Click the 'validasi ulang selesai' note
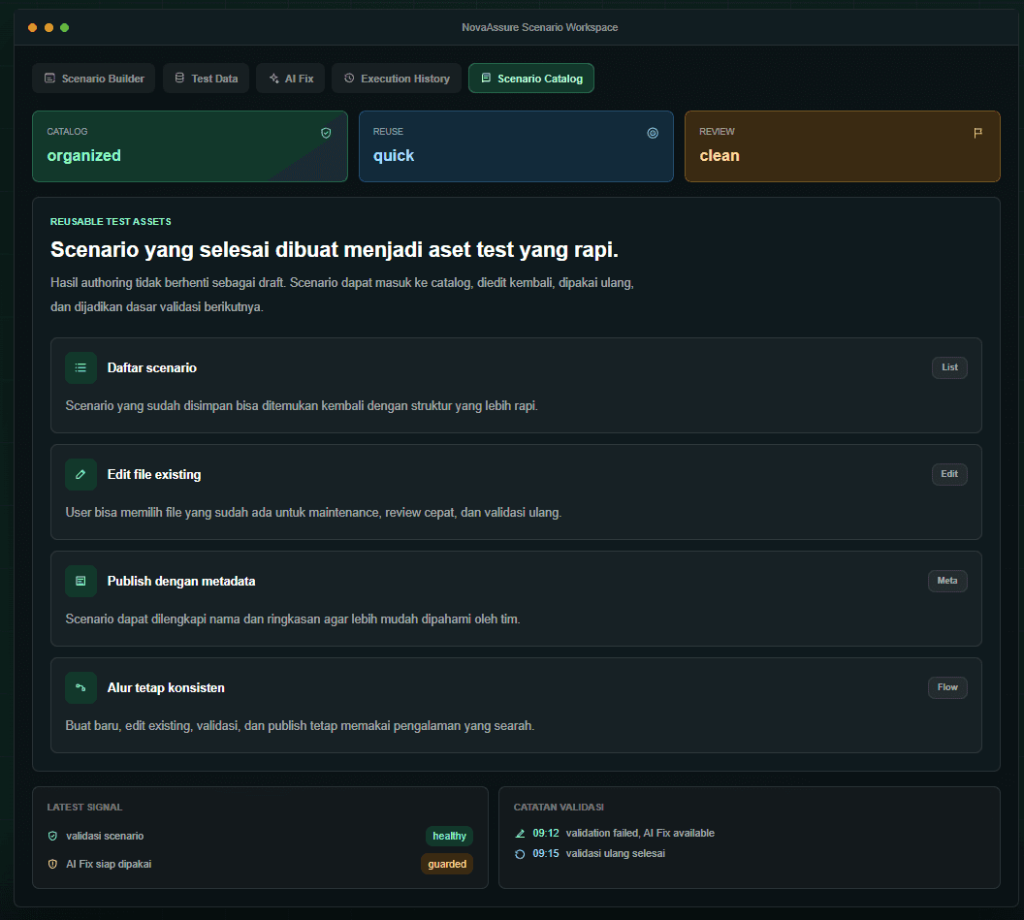Viewport: 1024px width, 920px height. pos(615,853)
